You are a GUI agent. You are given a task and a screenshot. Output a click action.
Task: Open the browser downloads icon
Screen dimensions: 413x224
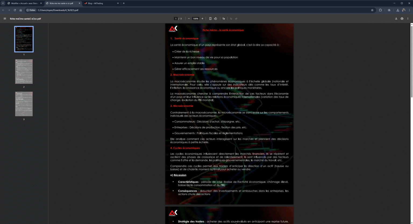pyautogui.click(x=397, y=10)
